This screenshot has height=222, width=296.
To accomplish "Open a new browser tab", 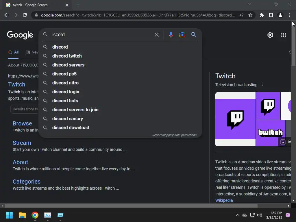I will click(x=78, y=5).
